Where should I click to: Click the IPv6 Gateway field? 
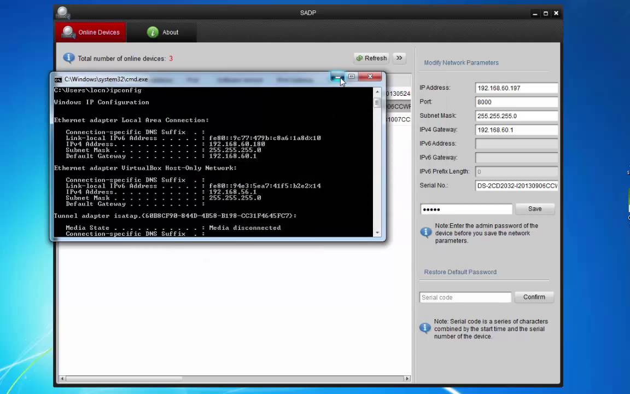[516, 158]
